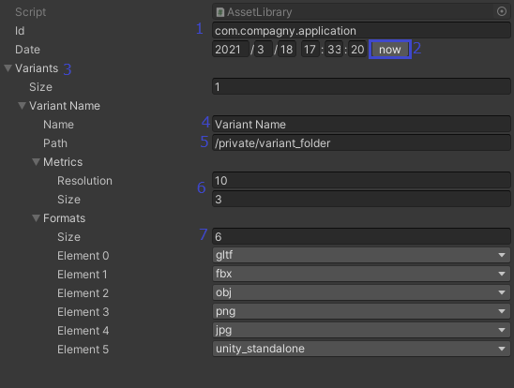
Task: Set date with the now button
Action: (x=390, y=50)
